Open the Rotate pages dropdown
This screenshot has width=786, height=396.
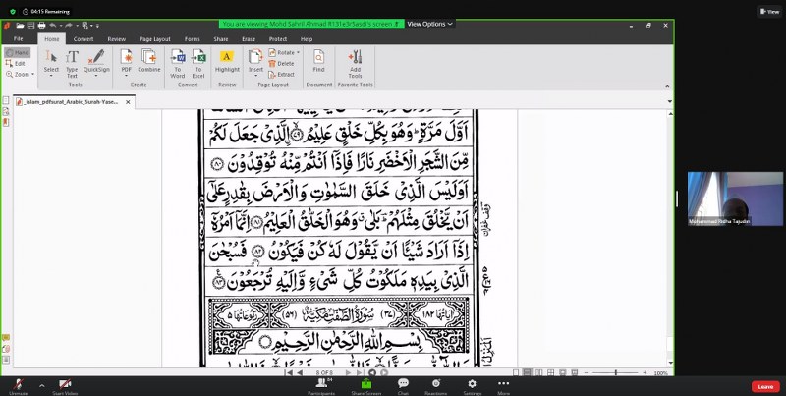[x=284, y=52]
